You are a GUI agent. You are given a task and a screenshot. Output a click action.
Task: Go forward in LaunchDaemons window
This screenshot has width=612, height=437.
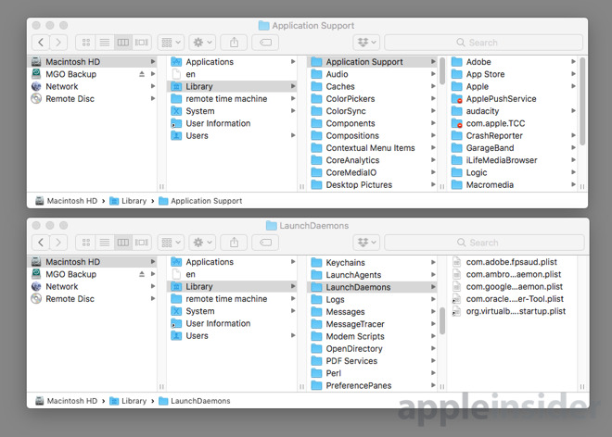(58, 243)
